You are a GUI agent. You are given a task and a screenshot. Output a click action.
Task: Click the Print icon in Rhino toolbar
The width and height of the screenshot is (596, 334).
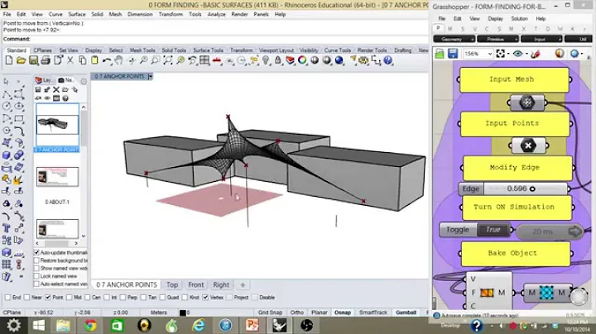(46, 60)
